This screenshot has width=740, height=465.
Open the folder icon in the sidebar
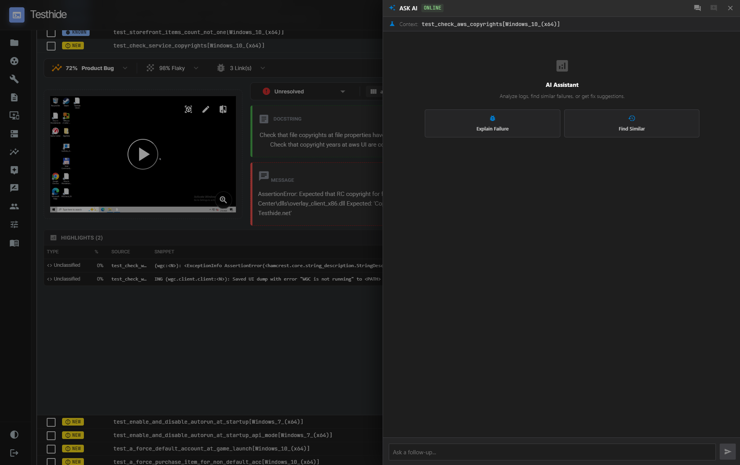pos(14,43)
